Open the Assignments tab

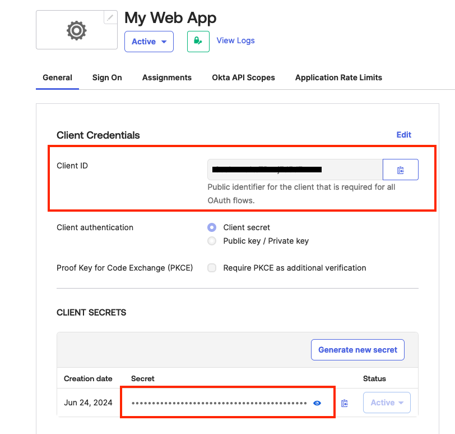tap(167, 77)
